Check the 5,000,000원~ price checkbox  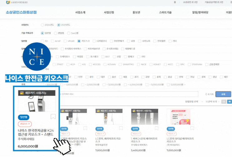pos(168,85)
